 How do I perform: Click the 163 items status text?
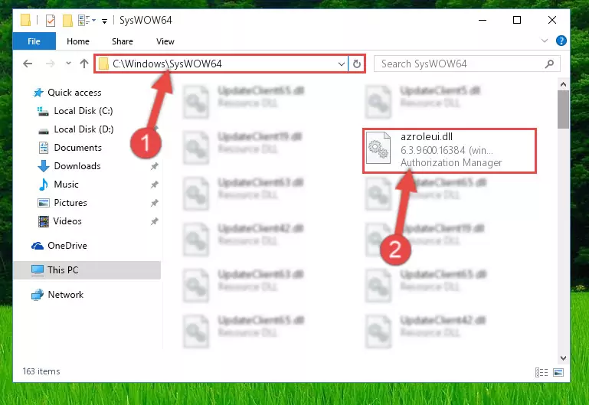point(41,371)
